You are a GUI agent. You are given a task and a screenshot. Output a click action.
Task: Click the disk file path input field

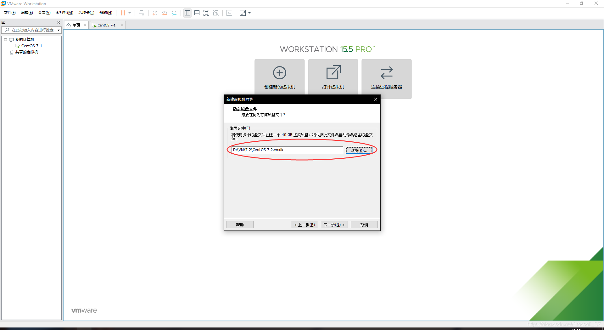pyautogui.click(x=287, y=150)
